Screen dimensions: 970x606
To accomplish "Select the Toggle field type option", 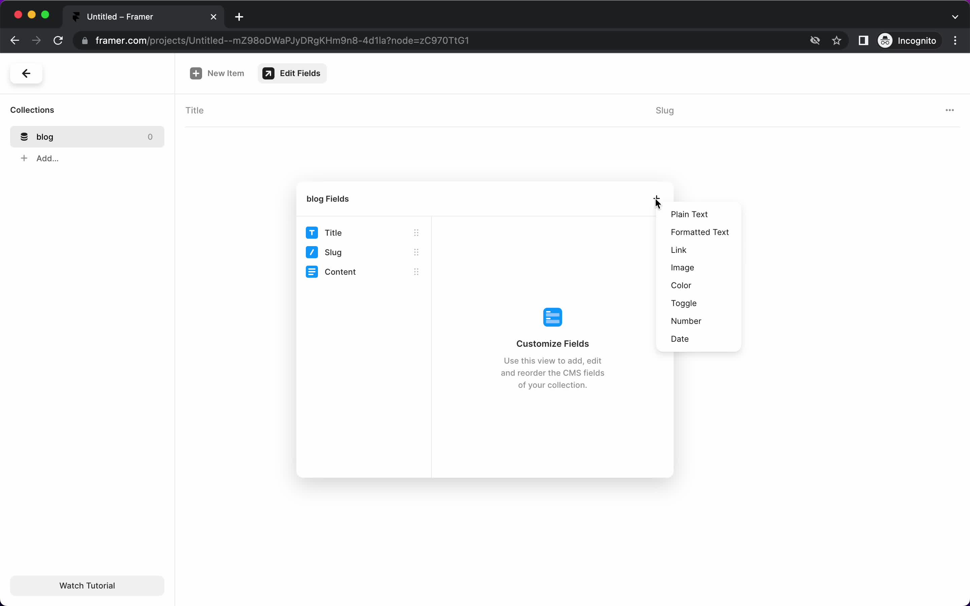I will coord(684,303).
